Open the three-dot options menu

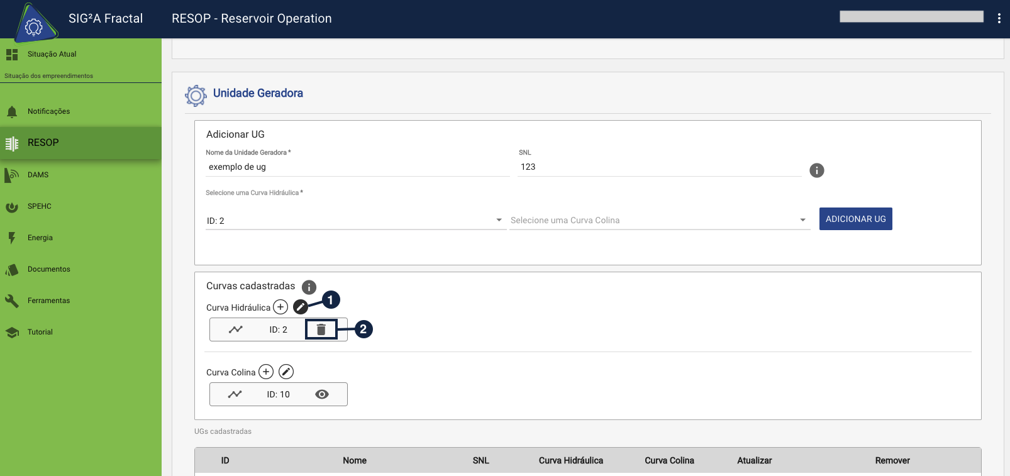click(x=999, y=18)
